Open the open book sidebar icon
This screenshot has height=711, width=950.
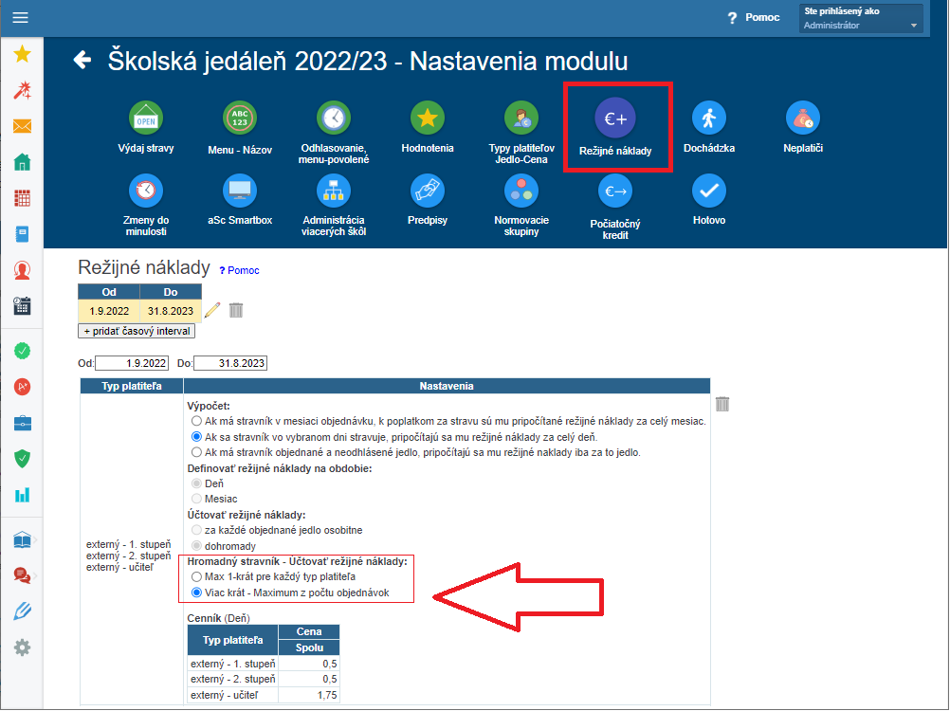coord(23,539)
